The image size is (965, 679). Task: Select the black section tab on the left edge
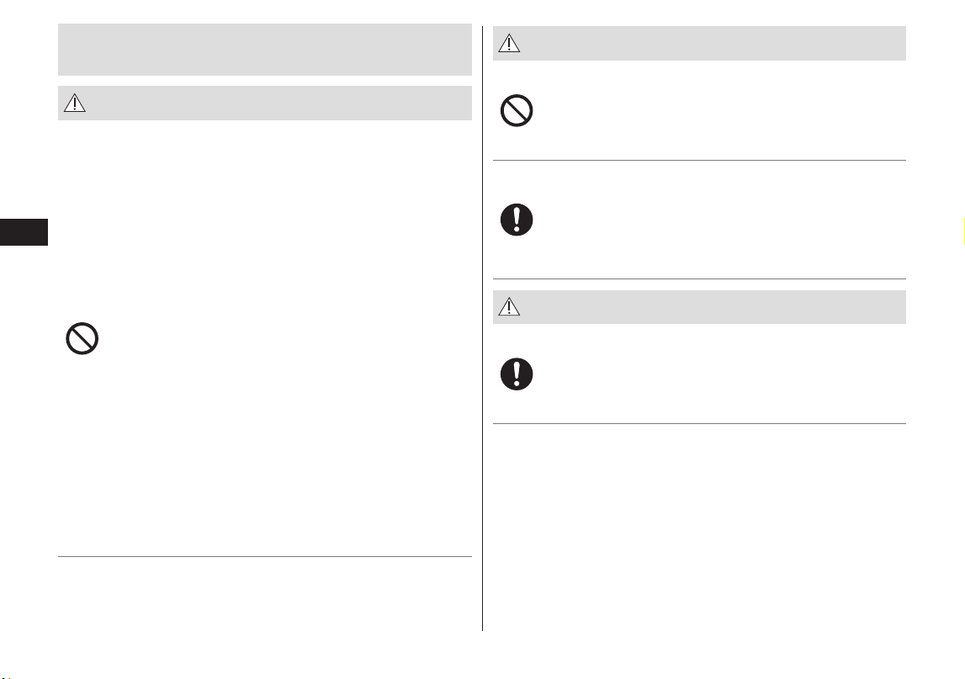[x=24, y=232]
